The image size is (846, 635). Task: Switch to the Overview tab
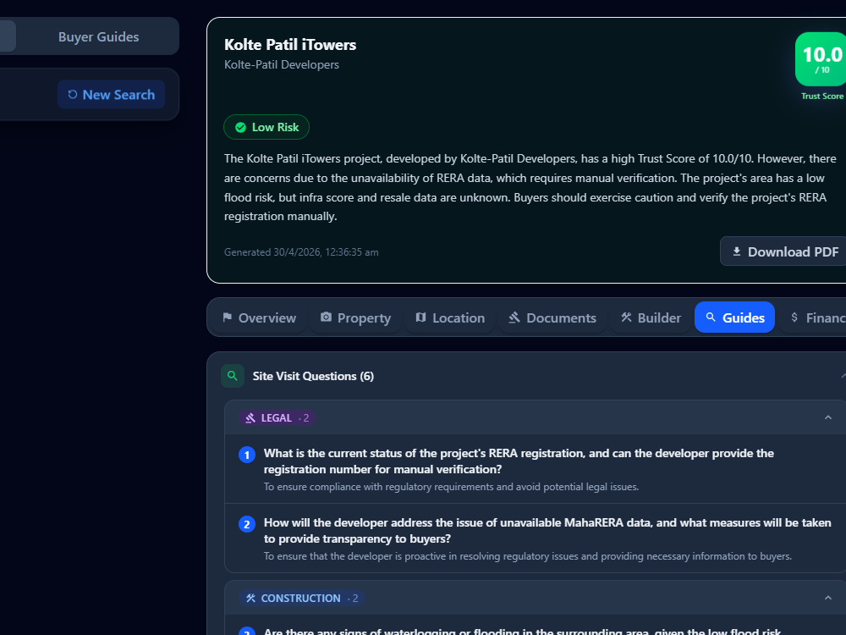pos(260,317)
